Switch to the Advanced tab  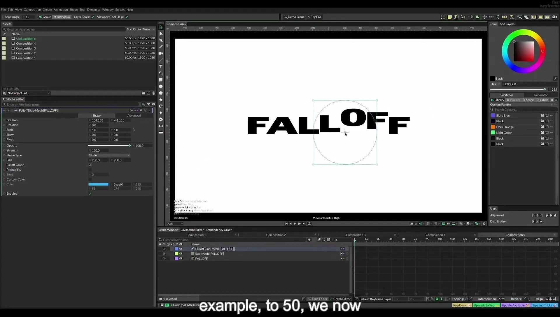coord(134,116)
